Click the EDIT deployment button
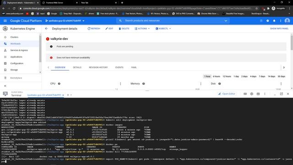 click(x=109, y=28)
